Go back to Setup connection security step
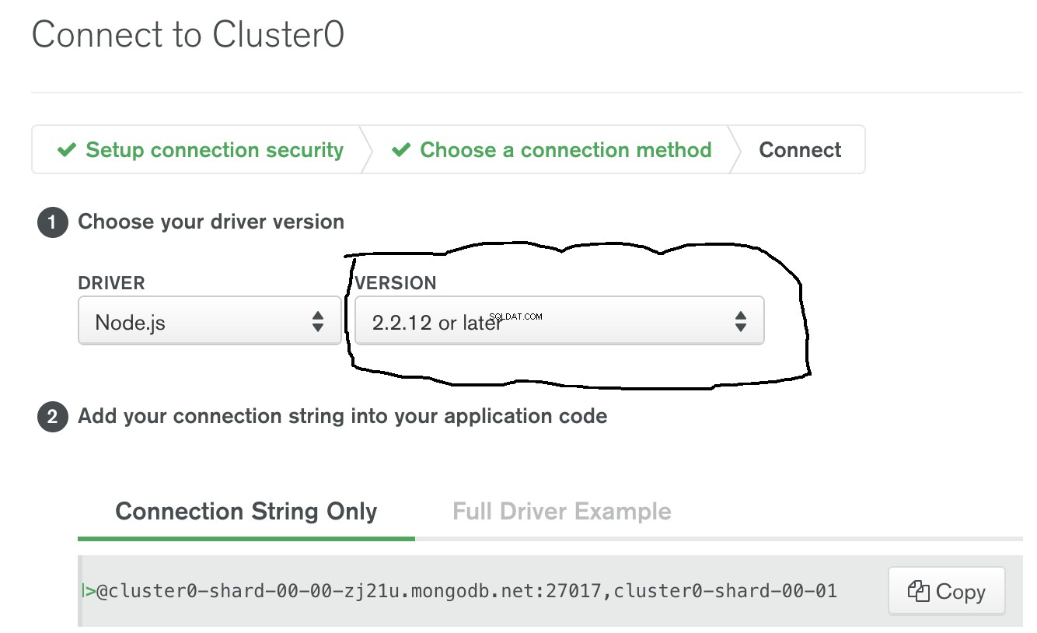This screenshot has height=633, width=1037. click(x=201, y=149)
